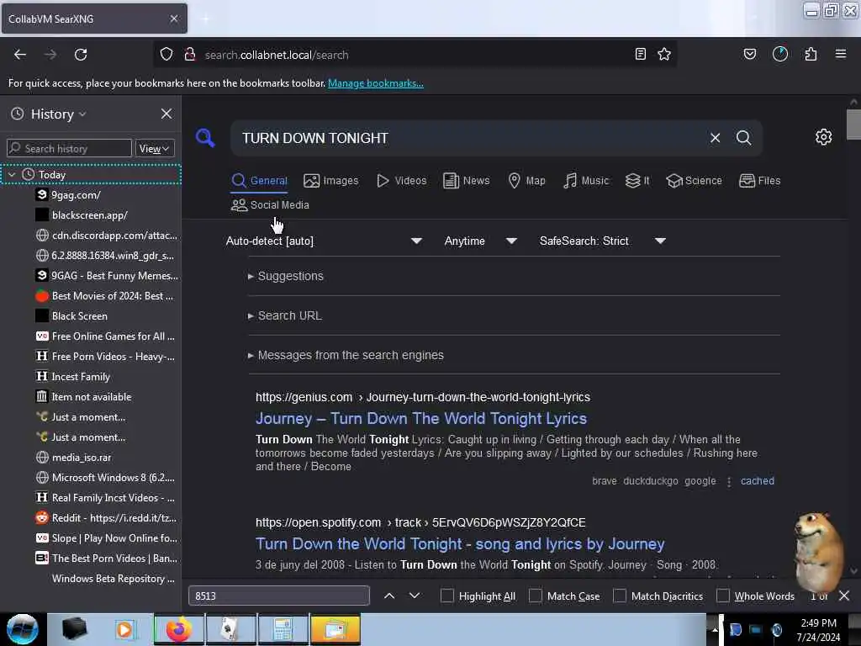Switch to the Music tab
Viewport: 861px width, 646px height.
click(586, 181)
